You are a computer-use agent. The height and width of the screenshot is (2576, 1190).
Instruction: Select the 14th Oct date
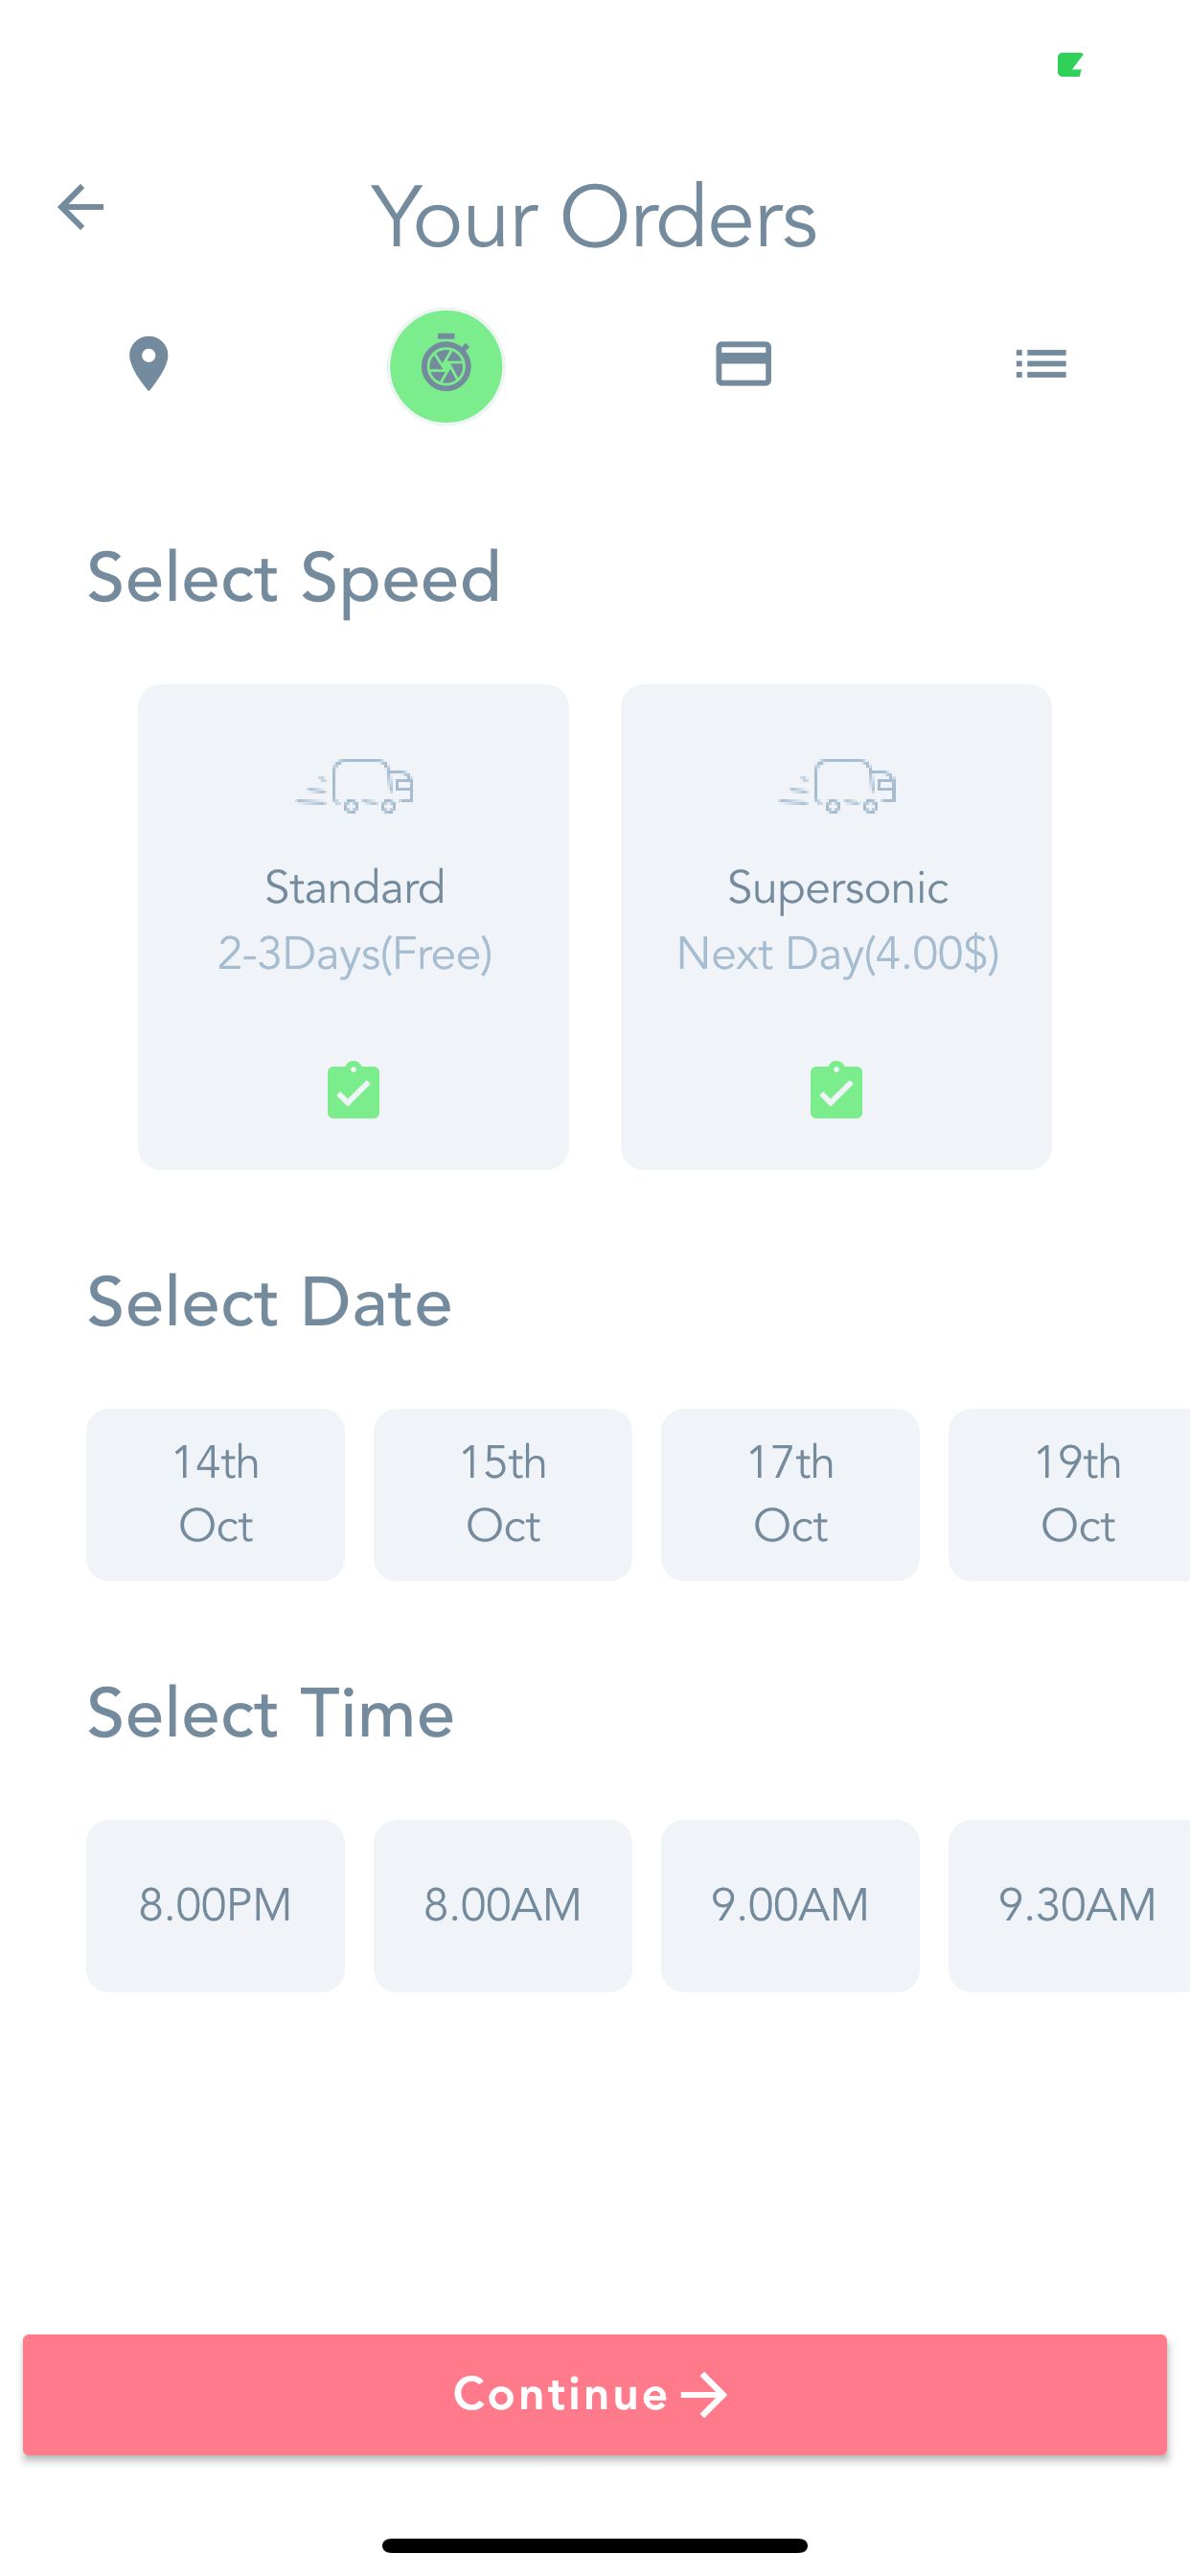(x=215, y=1494)
